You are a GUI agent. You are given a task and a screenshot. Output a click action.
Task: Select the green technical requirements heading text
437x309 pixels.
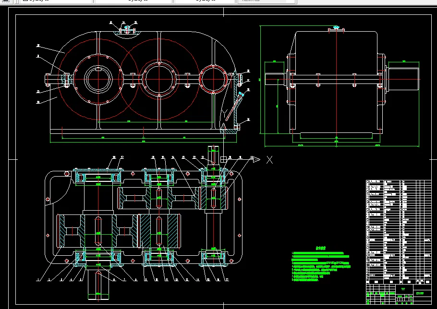(320, 248)
